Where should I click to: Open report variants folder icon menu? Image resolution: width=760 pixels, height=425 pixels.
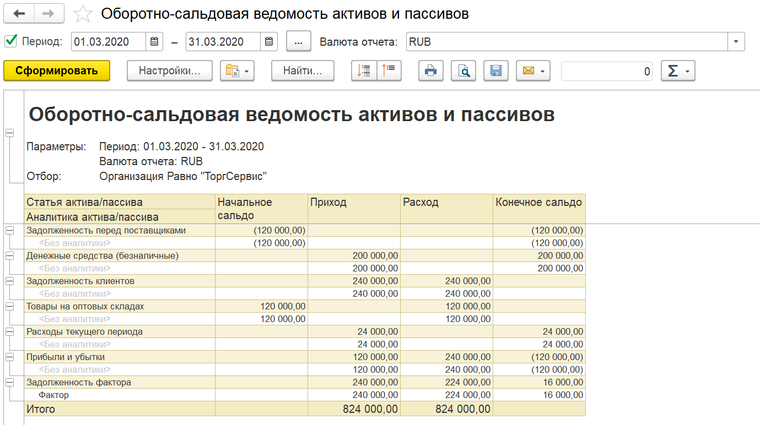[x=237, y=71]
